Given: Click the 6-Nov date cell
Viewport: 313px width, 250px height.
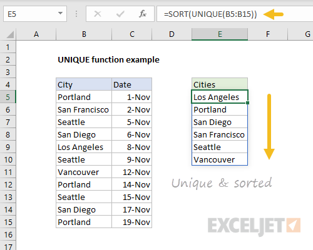Looking at the screenshot, I should pyautogui.click(x=132, y=134).
